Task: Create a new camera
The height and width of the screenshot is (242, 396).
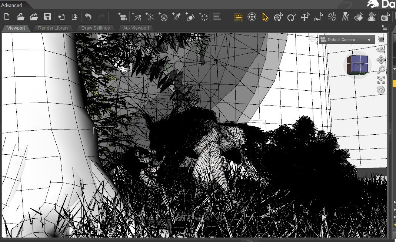Action: [x=123, y=17]
